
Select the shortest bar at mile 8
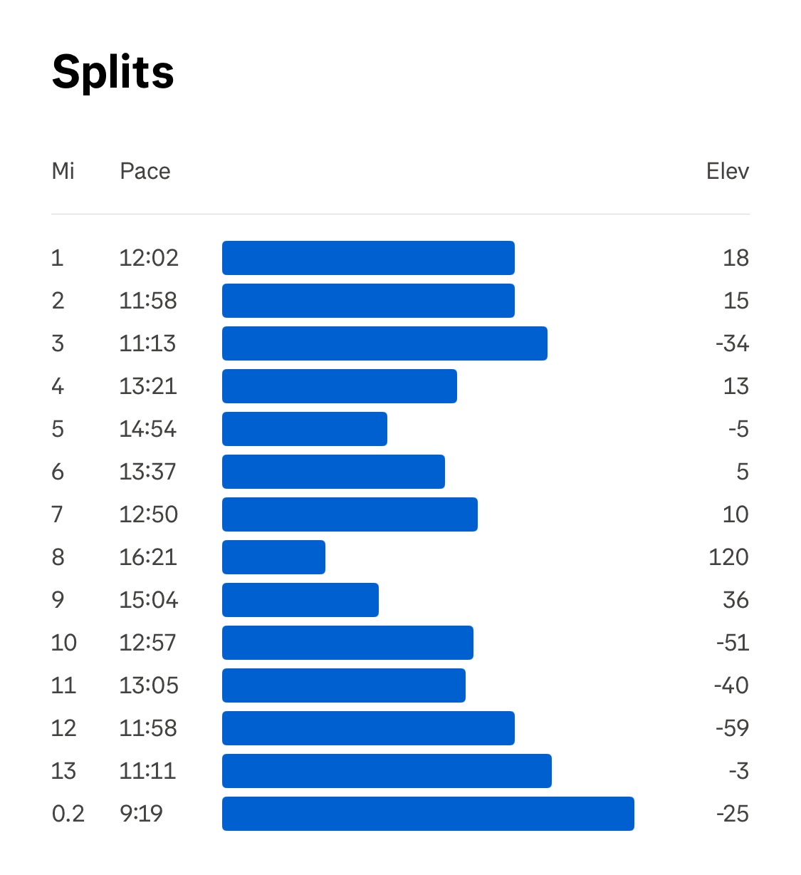coord(273,557)
